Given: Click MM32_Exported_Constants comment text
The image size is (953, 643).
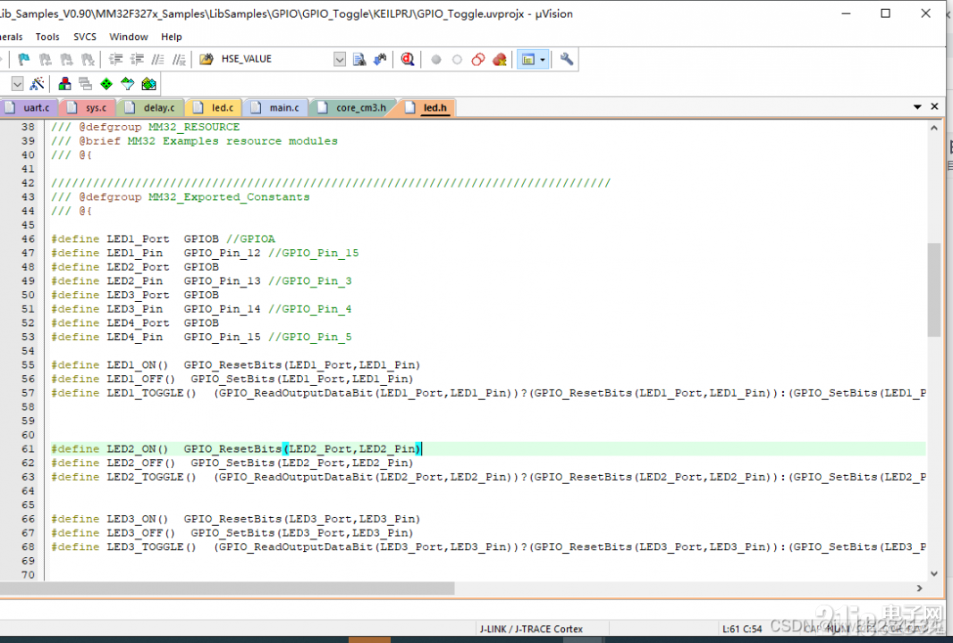Looking at the screenshot, I should (x=229, y=196).
